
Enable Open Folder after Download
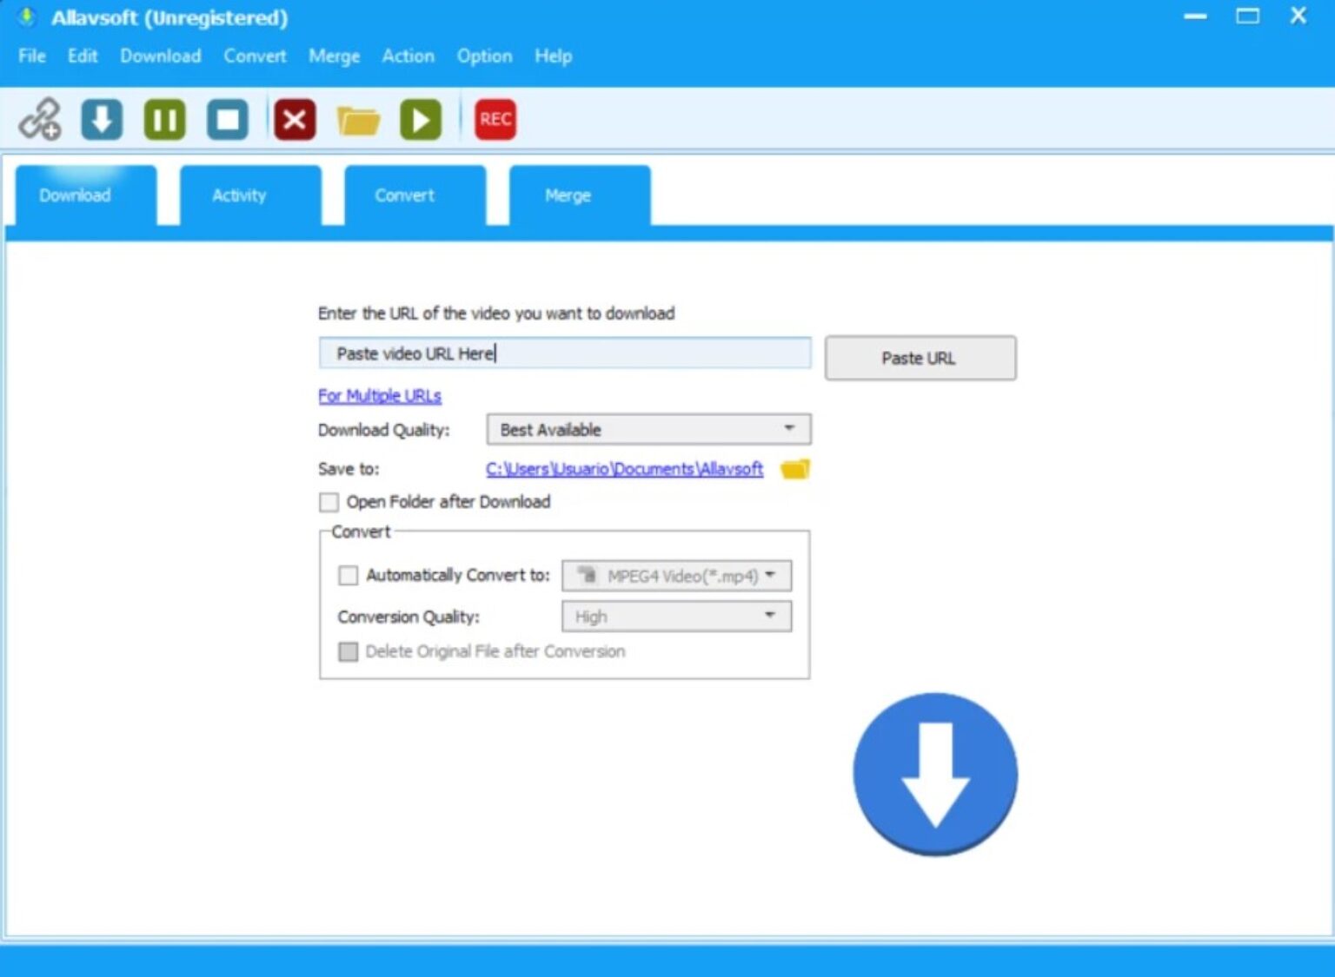pyautogui.click(x=329, y=502)
